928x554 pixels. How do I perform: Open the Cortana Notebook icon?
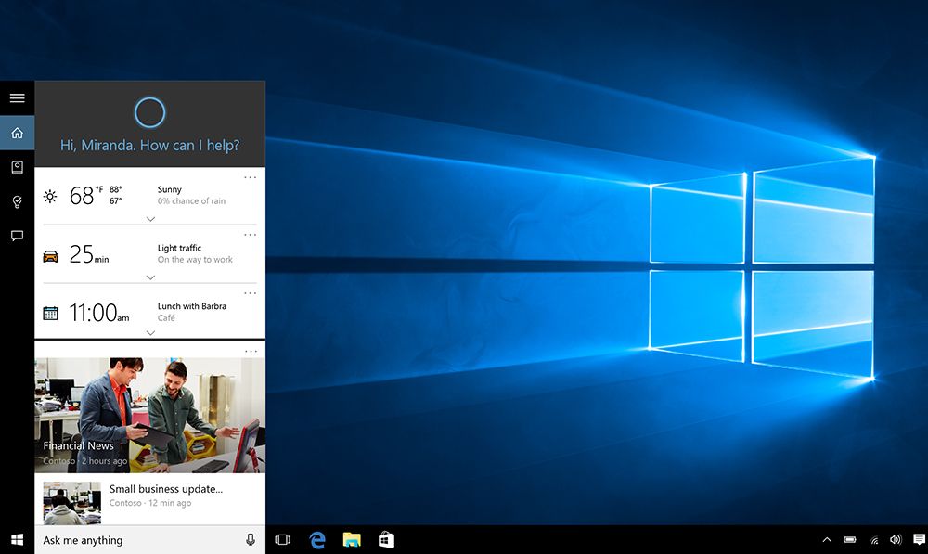tap(17, 168)
